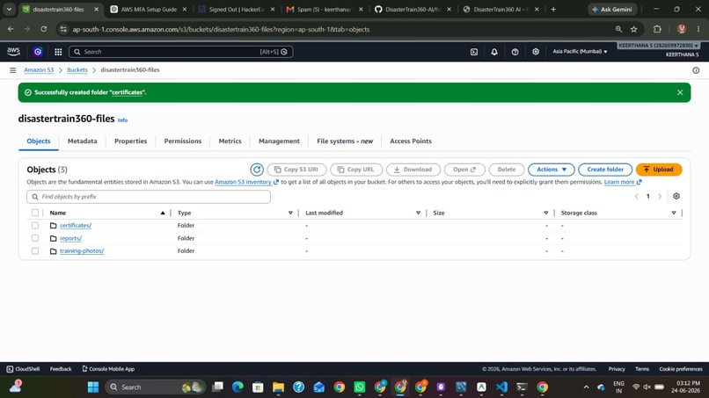Go to previous page of objects
709x398 pixels.
(636, 196)
